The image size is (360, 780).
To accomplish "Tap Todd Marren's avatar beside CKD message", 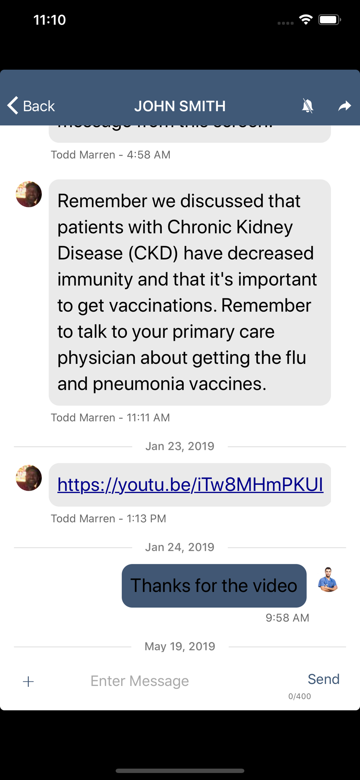I will click(x=29, y=194).
